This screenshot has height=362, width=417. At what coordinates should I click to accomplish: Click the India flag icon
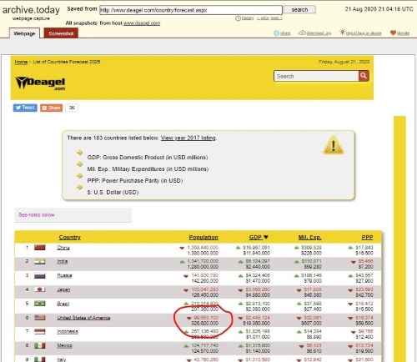click(x=40, y=262)
